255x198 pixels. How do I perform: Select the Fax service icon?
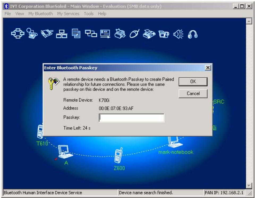coord(149,34)
